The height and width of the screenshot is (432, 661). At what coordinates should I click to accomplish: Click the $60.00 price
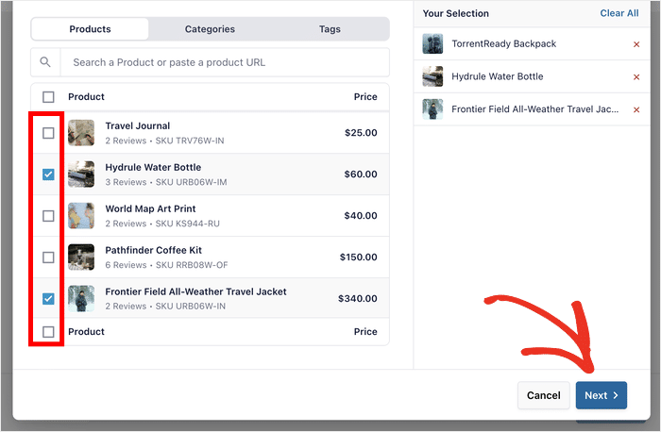point(361,174)
